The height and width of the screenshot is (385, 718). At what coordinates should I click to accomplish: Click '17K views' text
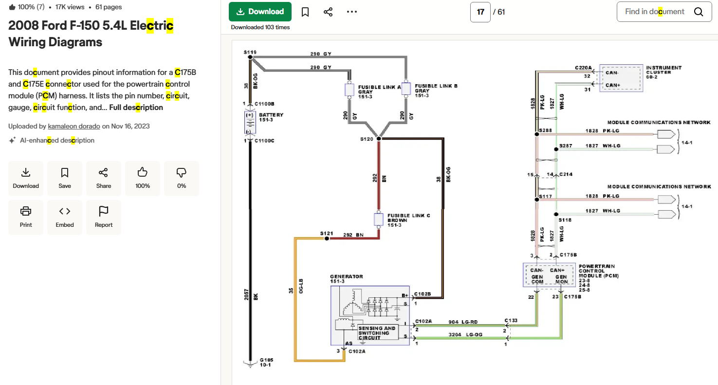[70, 7]
